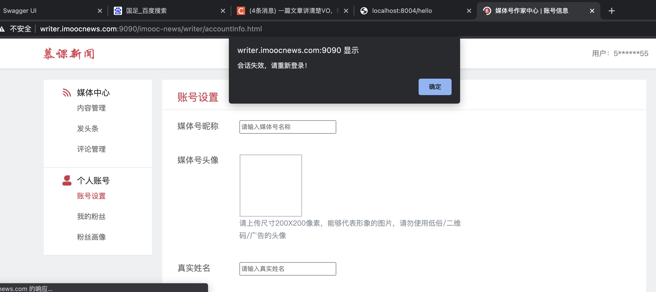Screen dimensions: 656x292
Task: Focus the 媒体号昵称 nickname input field
Action: pos(288,127)
